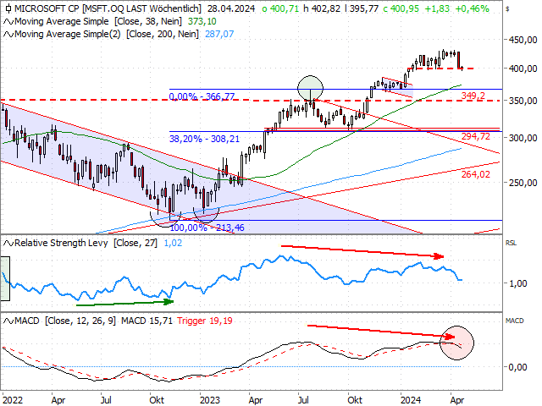
Task: Click the RSL axis label 1,00
Action: pyautogui.click(x=517, y=283)
